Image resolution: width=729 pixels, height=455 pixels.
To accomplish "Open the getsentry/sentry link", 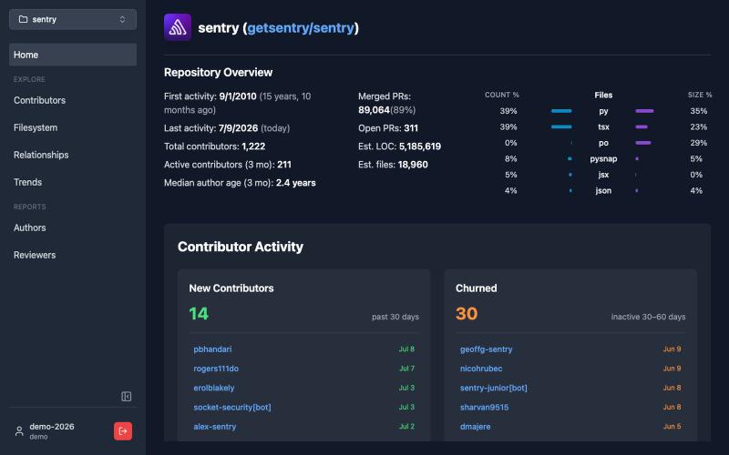I will coord(301,28).
